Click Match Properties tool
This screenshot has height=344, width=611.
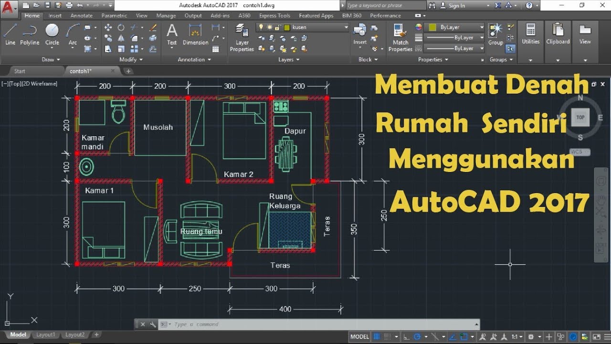[x=400, y=37]
